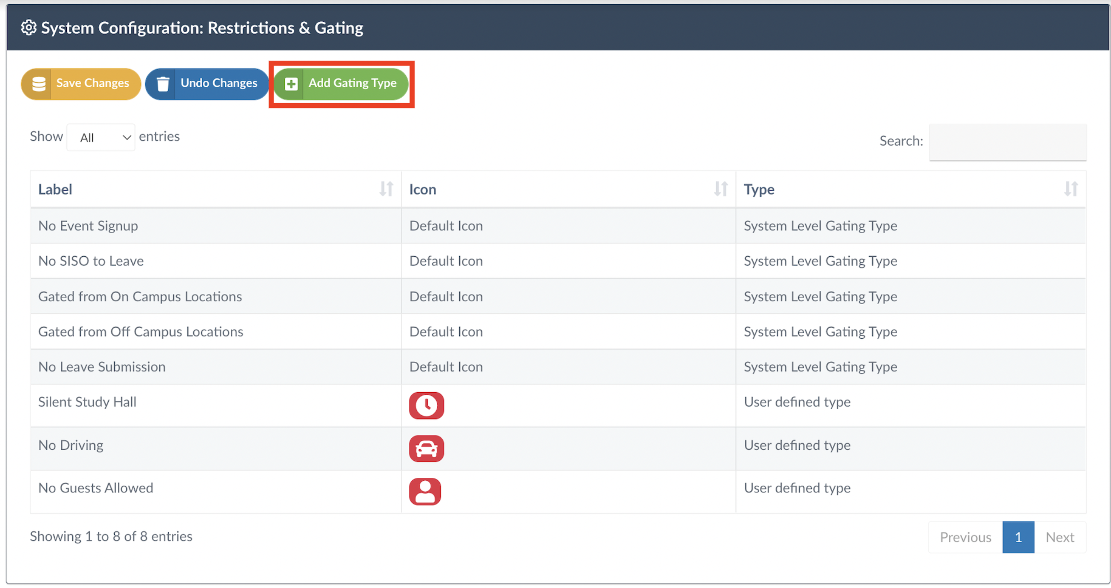Click the red car icon for No Driving
This screenshot has height=588, width=1111.
[426, 448]
